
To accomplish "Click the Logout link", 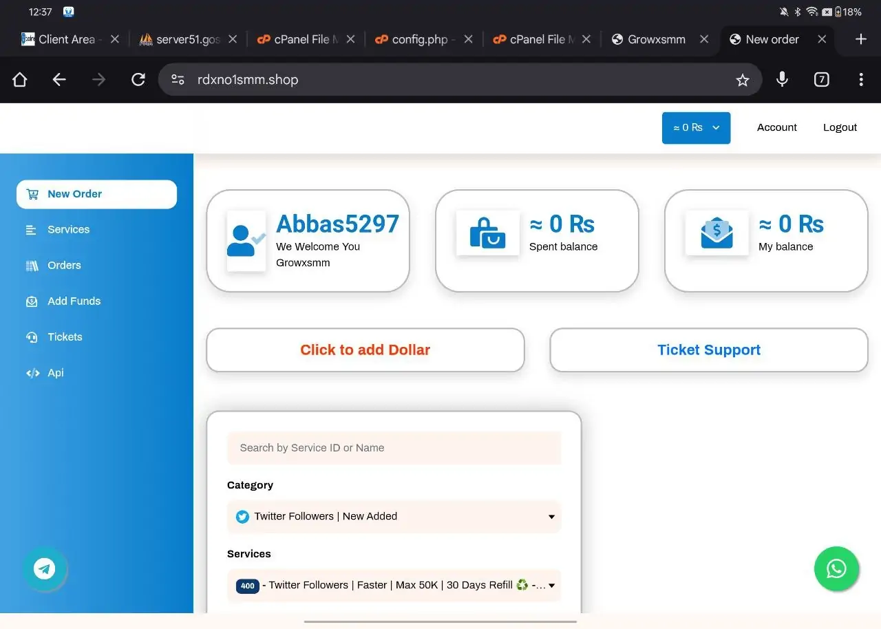I will [840, 127].
